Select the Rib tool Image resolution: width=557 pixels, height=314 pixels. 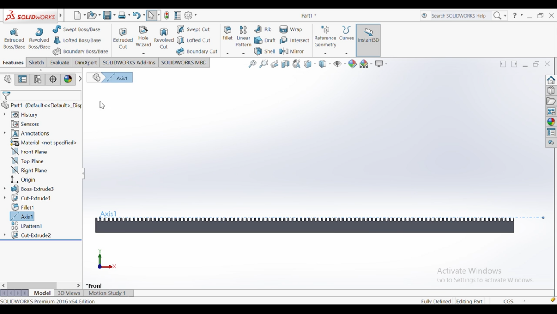coord(263,29)
